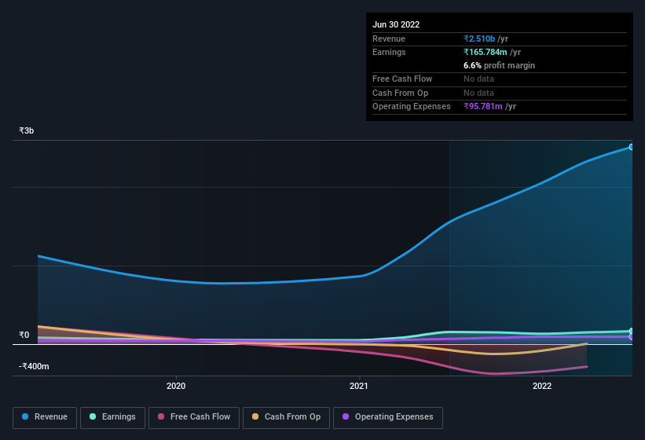The image size is (645, 440).
Task: Select the 2022 x-axis label
Action: coord(542,386)
